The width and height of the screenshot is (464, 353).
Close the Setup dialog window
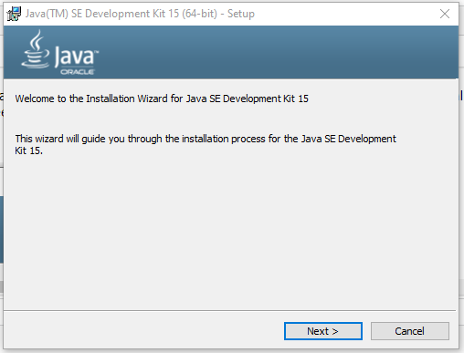(x=445, y=14)
